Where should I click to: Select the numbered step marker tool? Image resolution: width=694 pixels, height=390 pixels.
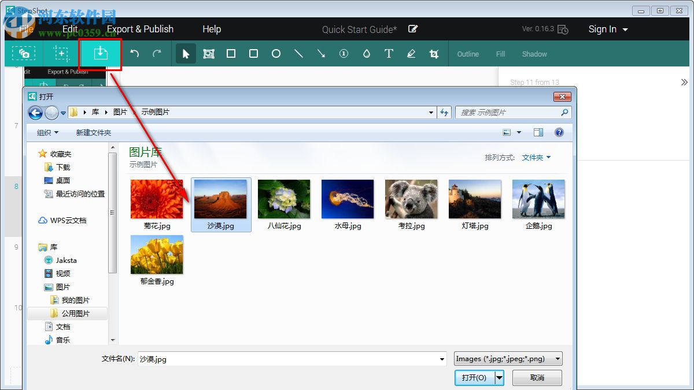[x=344, y=54]
